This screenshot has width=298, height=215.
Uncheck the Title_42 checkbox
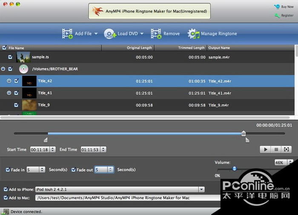pos(16,81)
